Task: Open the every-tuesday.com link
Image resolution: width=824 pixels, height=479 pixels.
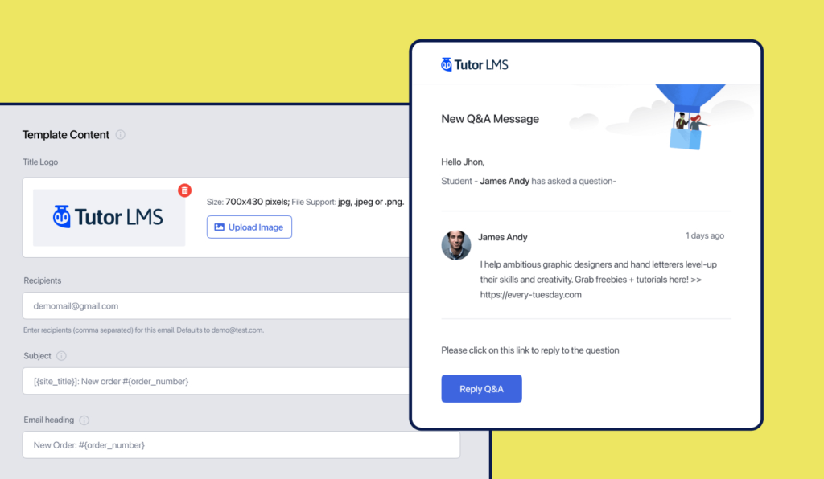Action: point(530,295)
